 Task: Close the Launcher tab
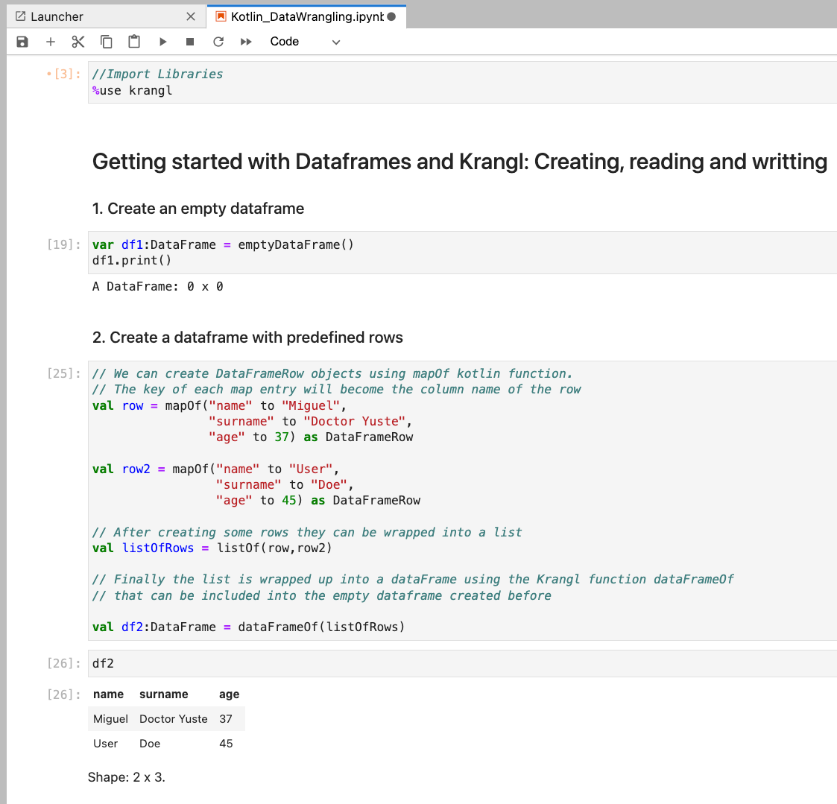191,16
